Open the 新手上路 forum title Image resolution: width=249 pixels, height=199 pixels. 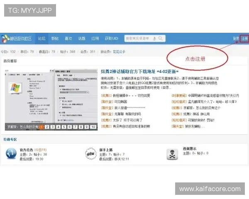[106, 150]
